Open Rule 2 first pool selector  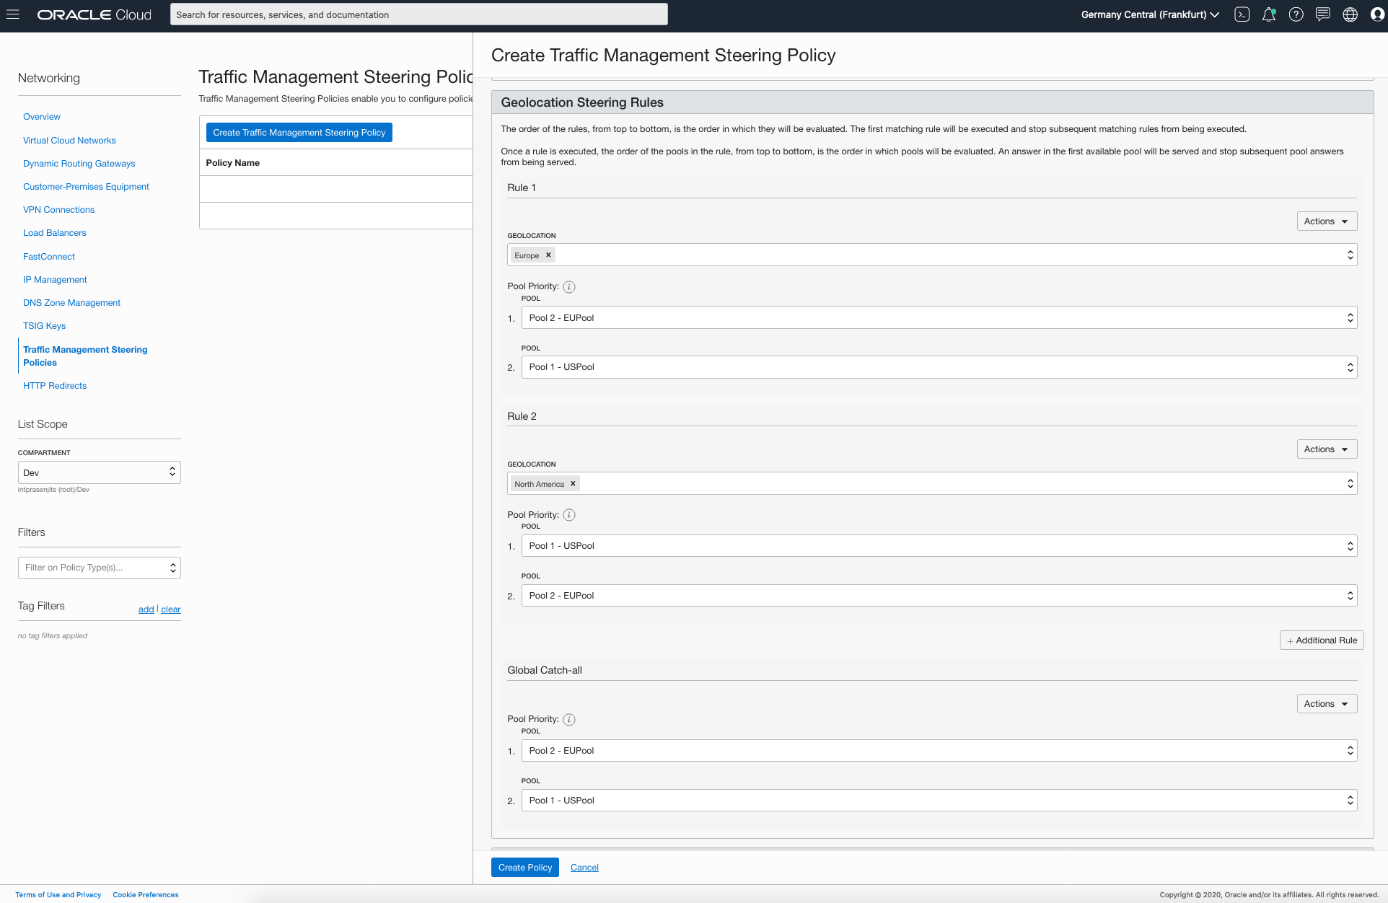(x=939, y=546)
